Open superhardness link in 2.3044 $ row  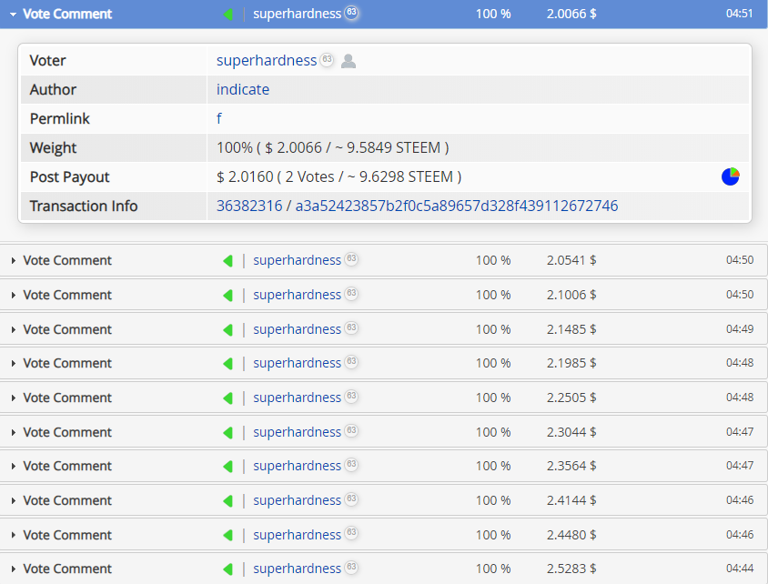[x=297, y=432]
